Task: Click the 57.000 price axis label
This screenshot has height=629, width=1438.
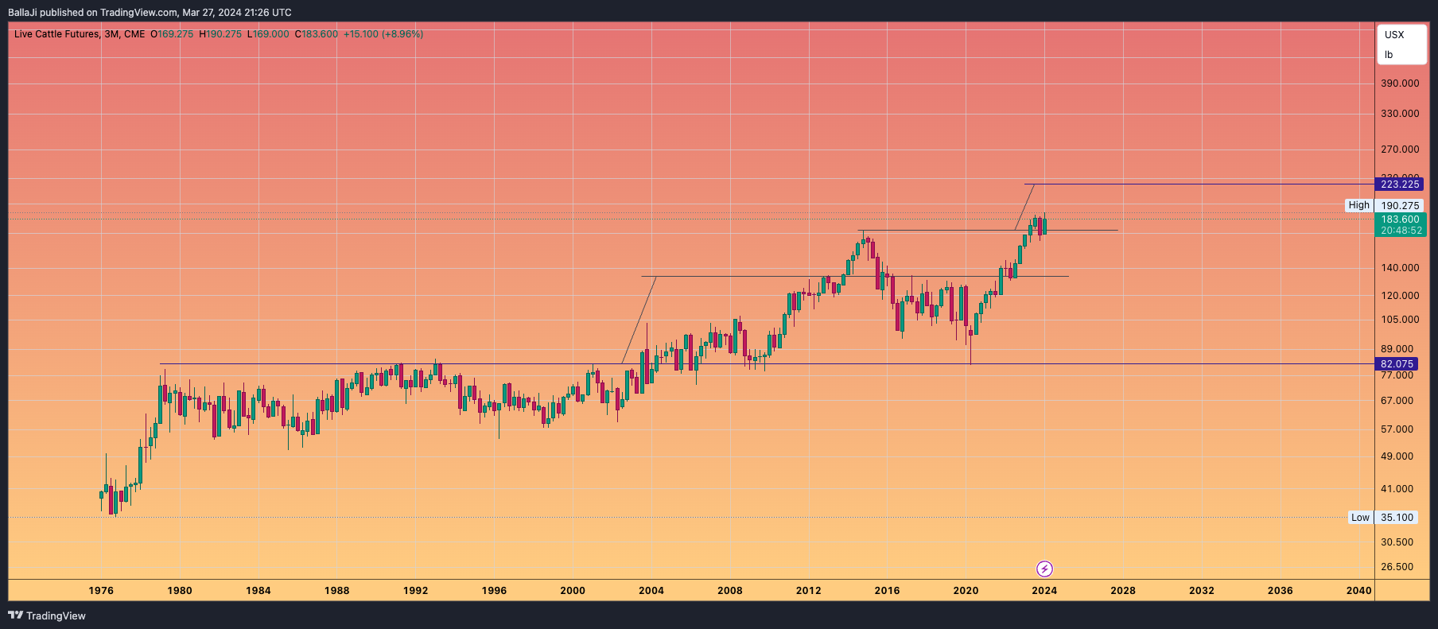Action: [x=1397, y=429]
